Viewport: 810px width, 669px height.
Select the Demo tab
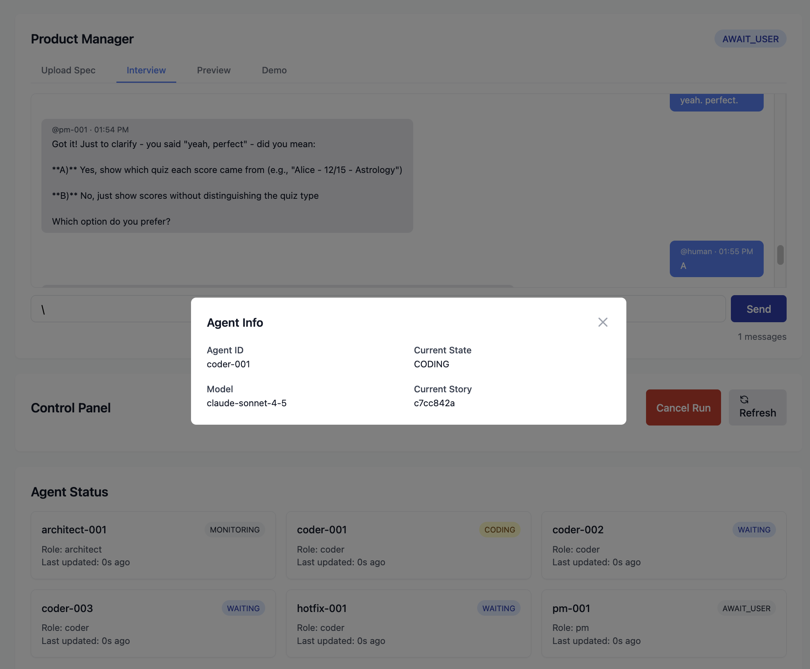tap(274, 70)
